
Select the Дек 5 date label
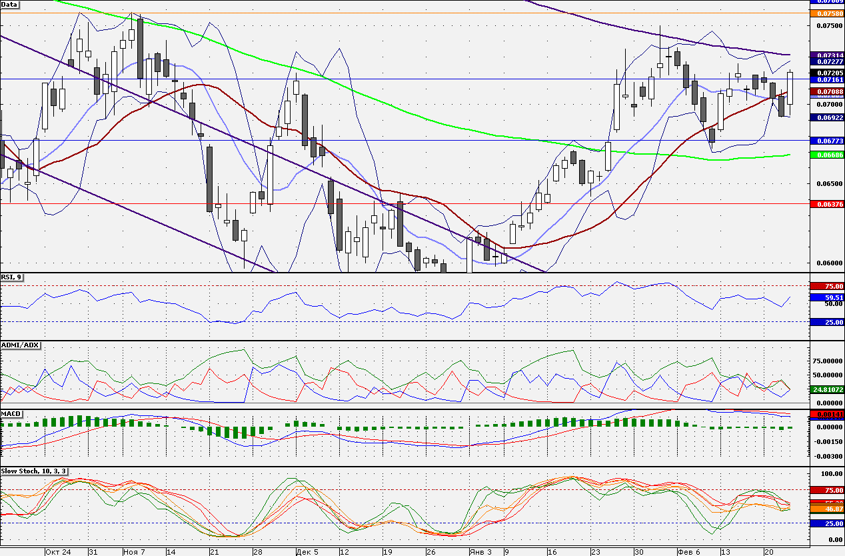coord(308,552)
